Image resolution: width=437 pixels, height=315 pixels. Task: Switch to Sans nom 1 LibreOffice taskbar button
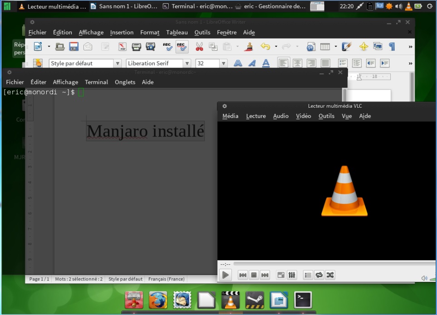point(125,6)
